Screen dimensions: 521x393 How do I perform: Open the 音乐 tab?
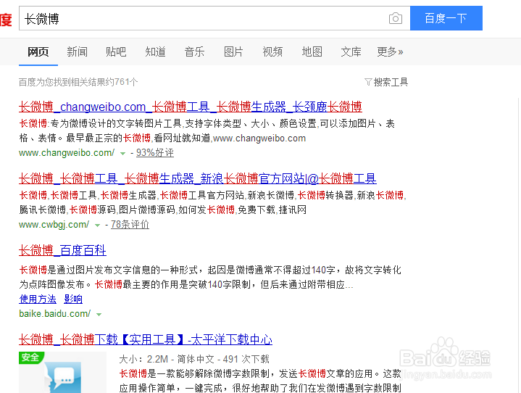(x=194, y=51)
